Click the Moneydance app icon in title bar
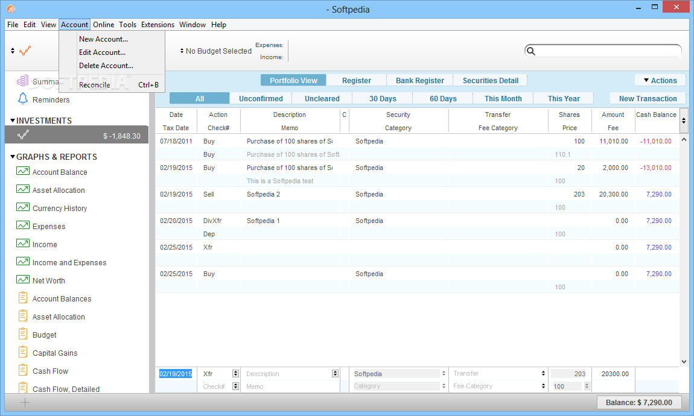The height and width of the screenshot is (416, 694). [11, 9]
